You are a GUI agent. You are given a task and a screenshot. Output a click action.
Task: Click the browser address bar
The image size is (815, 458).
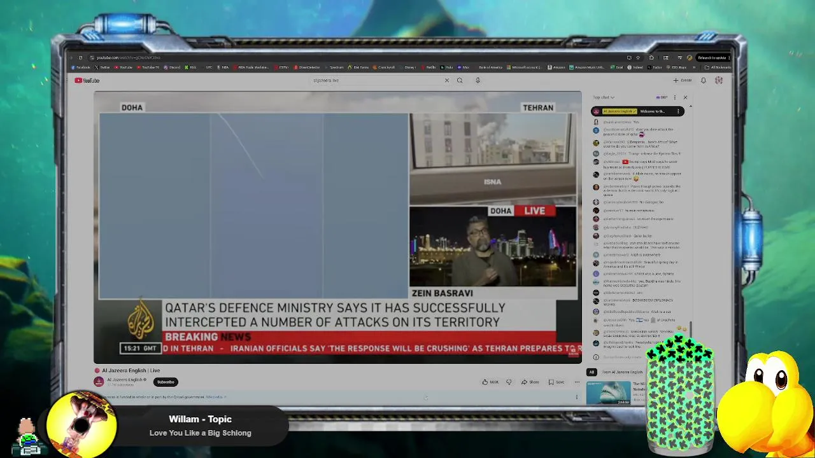coord(357,57)
